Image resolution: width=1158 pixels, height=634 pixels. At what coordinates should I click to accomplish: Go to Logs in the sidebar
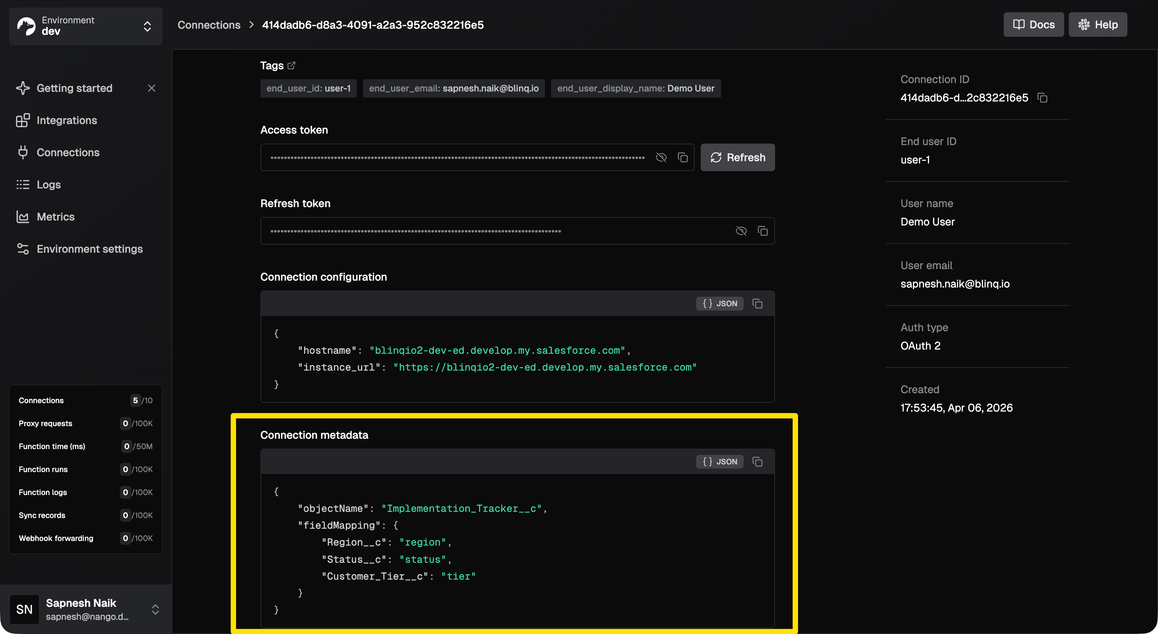tap(49, 185)
